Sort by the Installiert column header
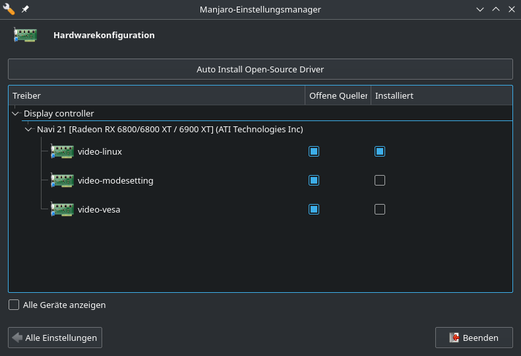 tap(441, 96)
